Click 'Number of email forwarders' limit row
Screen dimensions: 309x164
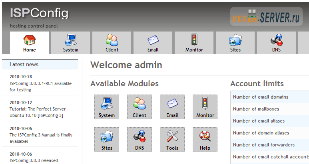point(270,145)
